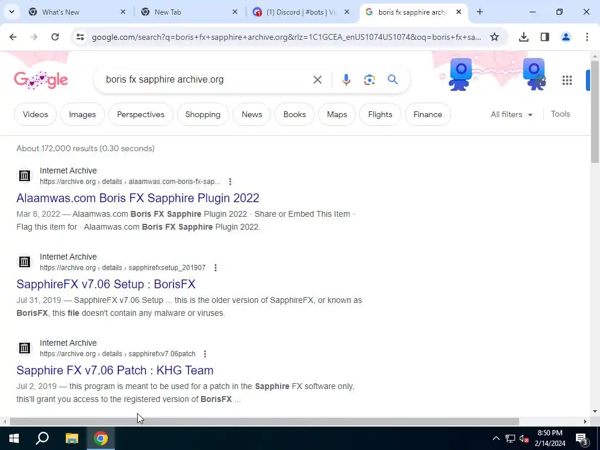
Task: Click the vertical scrollbar thumb
Action: (595, 111)
